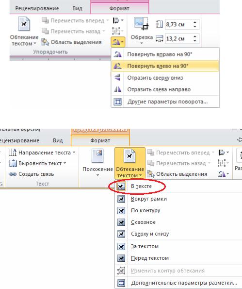Open the Выровнять текст dropdown
The width and height of the screenshot is (242, 289).
[38, 163]
